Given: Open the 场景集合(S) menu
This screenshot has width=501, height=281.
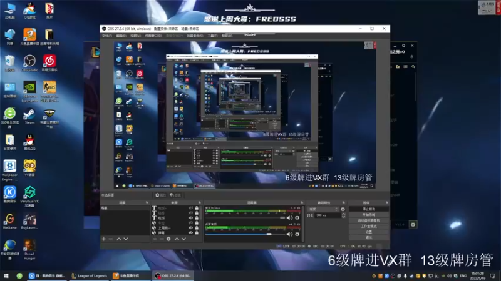Looking at the screenshot, I should click(x=195, y=36).
